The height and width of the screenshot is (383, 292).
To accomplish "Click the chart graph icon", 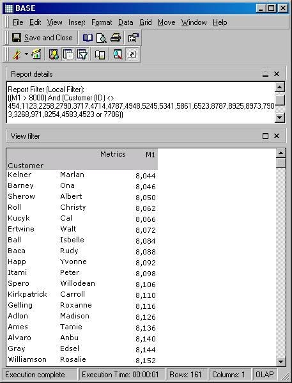I will click(36, 54).
